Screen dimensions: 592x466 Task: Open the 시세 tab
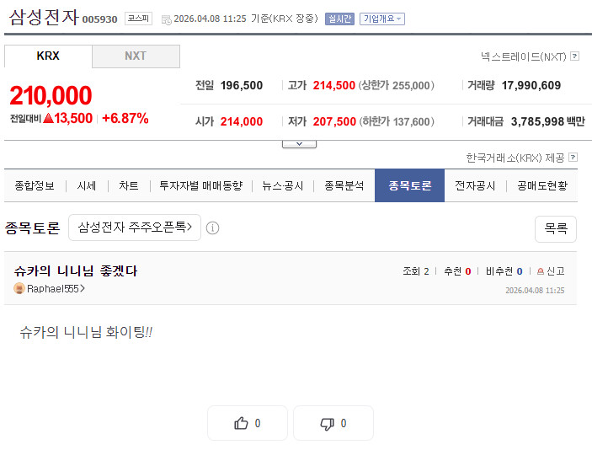[87, 185]
